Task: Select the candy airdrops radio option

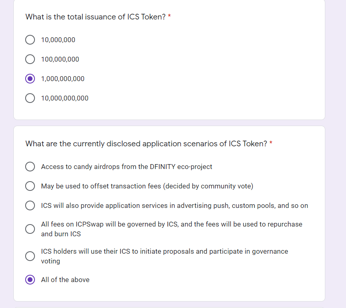Action: pos(30,167)
